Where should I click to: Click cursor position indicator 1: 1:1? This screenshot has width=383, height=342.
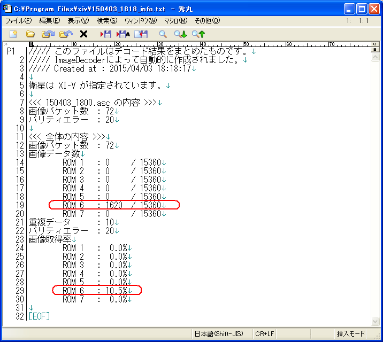[x=357, y=21]
